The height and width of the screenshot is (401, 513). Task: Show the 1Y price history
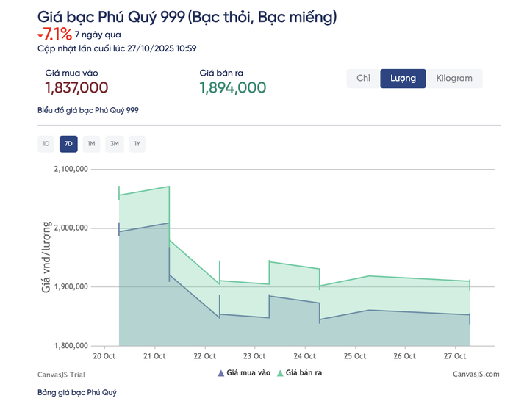coord(137,144)
